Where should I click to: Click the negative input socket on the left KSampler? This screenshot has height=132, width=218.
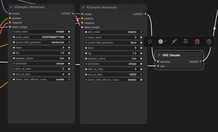pyautogui.click(x=10, y=22)
